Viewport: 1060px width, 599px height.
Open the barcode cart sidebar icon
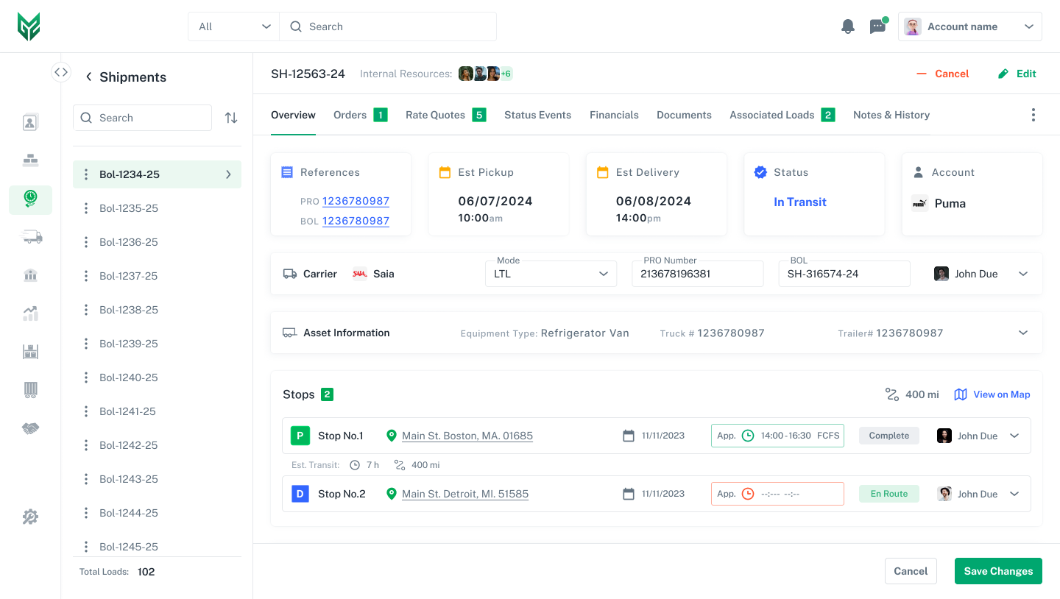click(30, 390)
